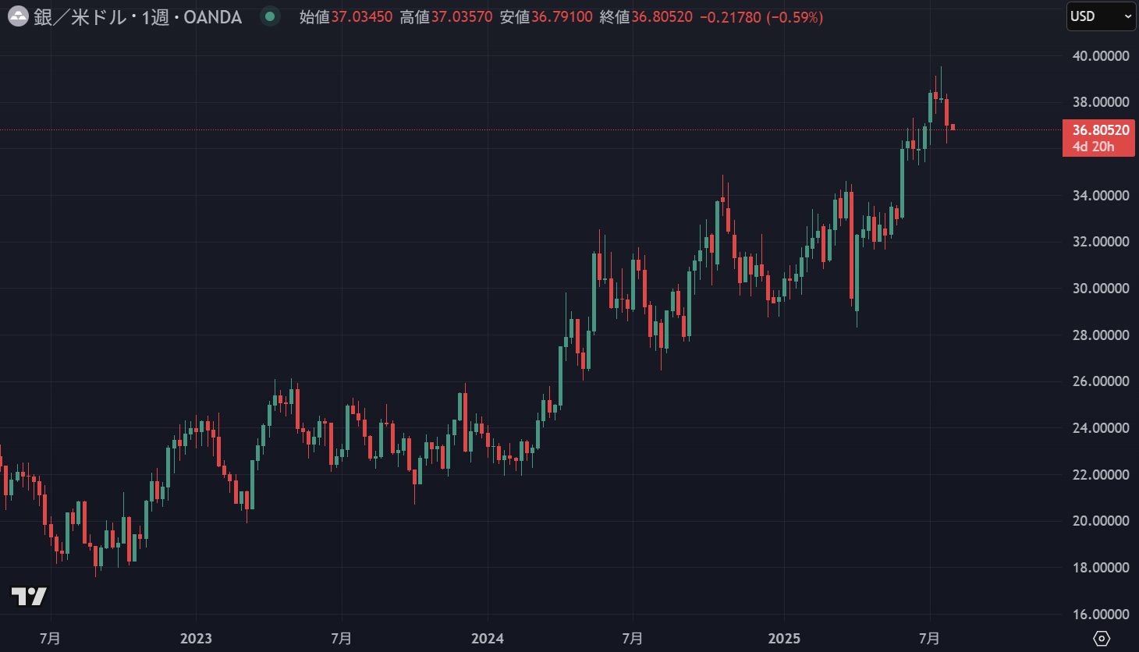The image size is (1139, 652).
Task: Click the 終値 36.80520 close value
Action: click(646, 17)
